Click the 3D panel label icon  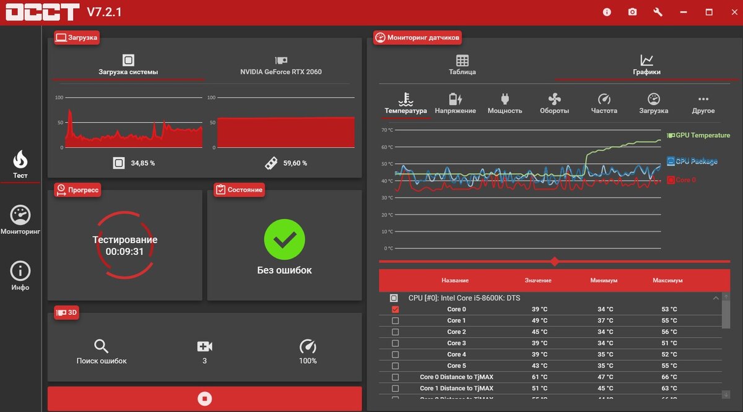(61, 313)
